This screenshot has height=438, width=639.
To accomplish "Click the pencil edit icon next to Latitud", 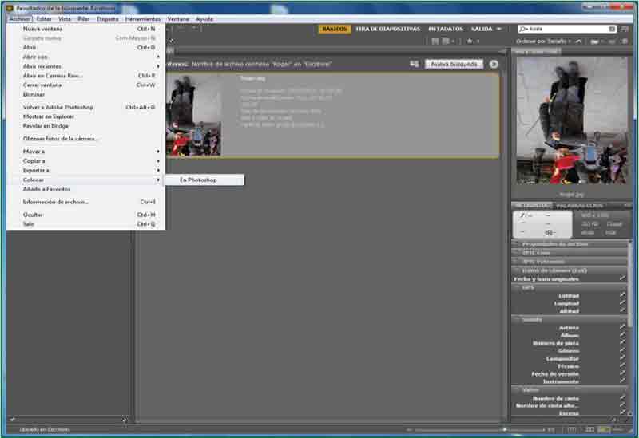I will 622,295.
